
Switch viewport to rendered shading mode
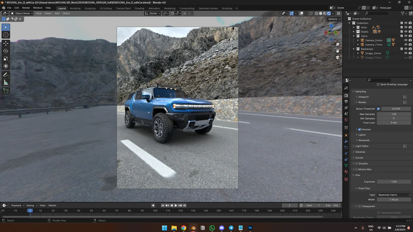click(328, 13)
